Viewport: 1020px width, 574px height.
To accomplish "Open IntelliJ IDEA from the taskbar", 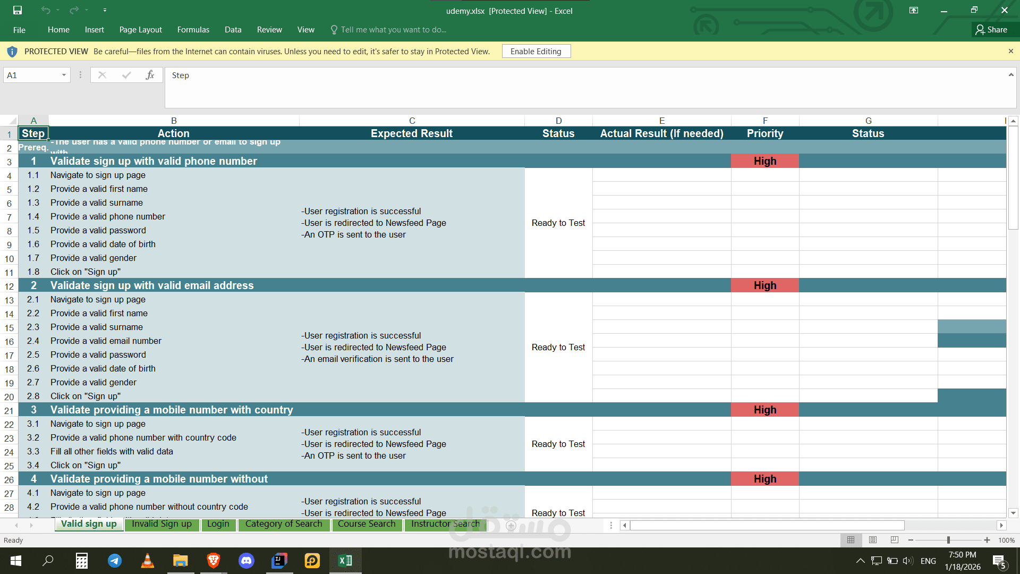I will click(x=279, y=561).
